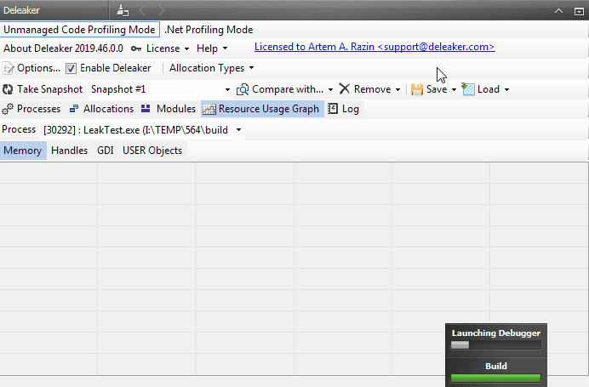Image resolution: width=589 pixels, height=387 pixels.
Task: Click the Modules blocks icon
Action: (146, 109)
